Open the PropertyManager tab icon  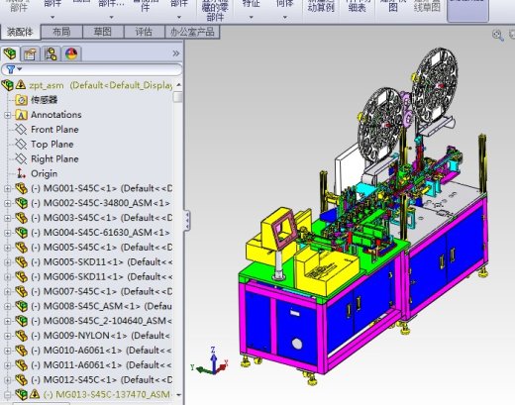click(30, 53)
